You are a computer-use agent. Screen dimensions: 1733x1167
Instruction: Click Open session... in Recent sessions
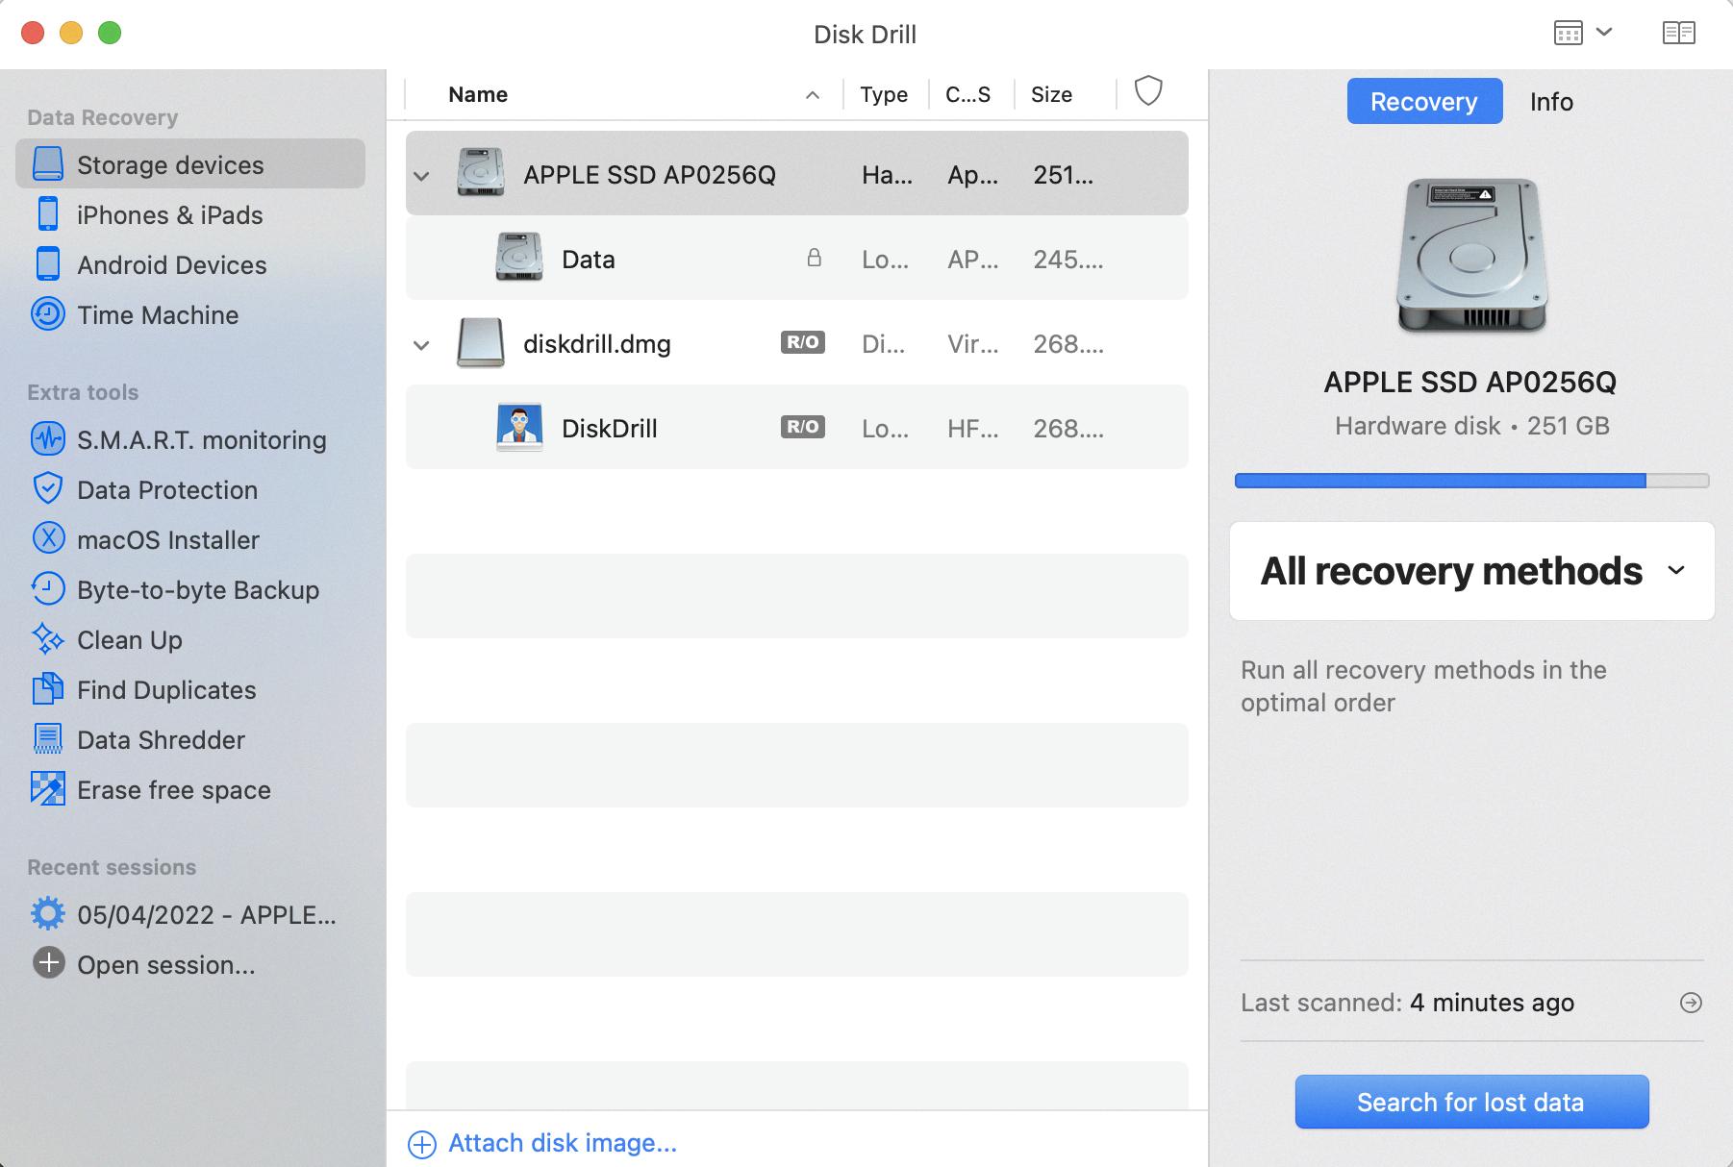tap(166, 964)
